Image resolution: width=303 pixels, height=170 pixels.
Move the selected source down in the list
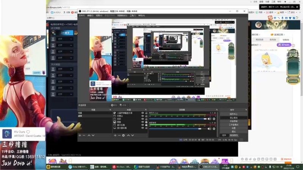(x=133, y=136)
